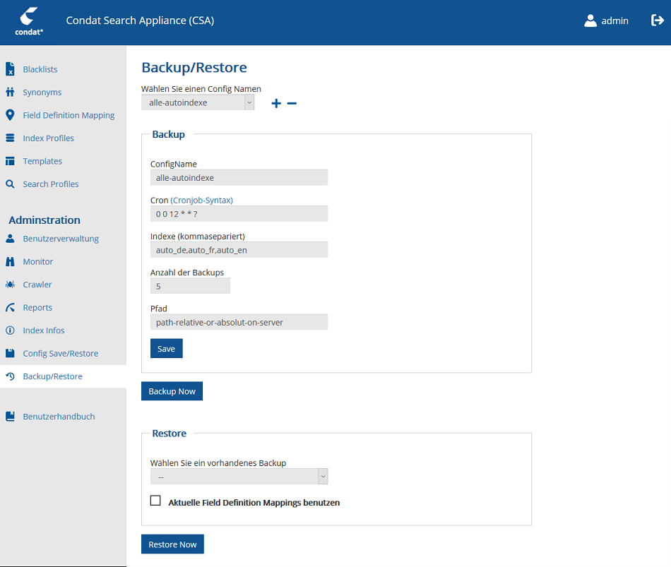Click the Field Definition Mapping pin icon
Screen dimensions: 671x567
coord(10,115)
